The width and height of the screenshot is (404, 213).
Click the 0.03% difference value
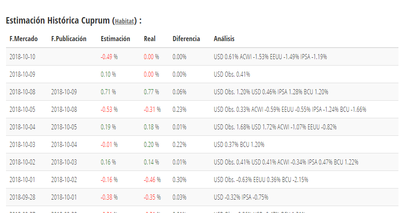tap(180, 197)
